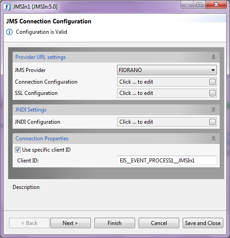Open the JMS Provider FIORANO dropdown
The height and width of the screenshot is (238, 230).
click(x=167, y=70)
